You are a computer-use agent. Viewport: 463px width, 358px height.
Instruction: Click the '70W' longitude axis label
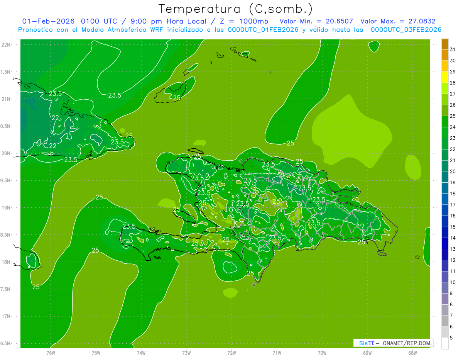(x=322, y=353)
